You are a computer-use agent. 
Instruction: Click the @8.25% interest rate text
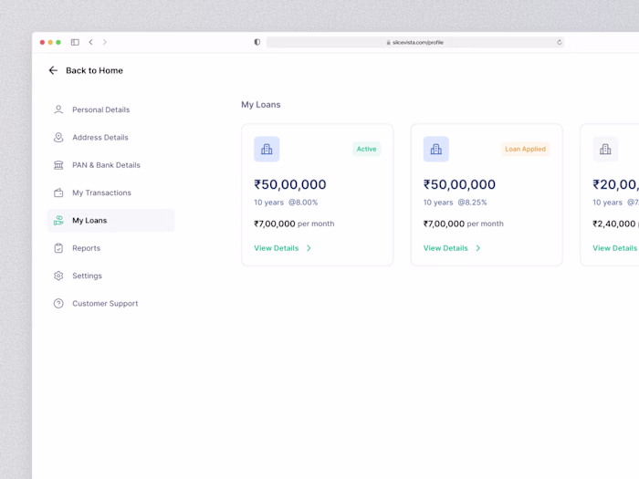[x=472, y=203]
